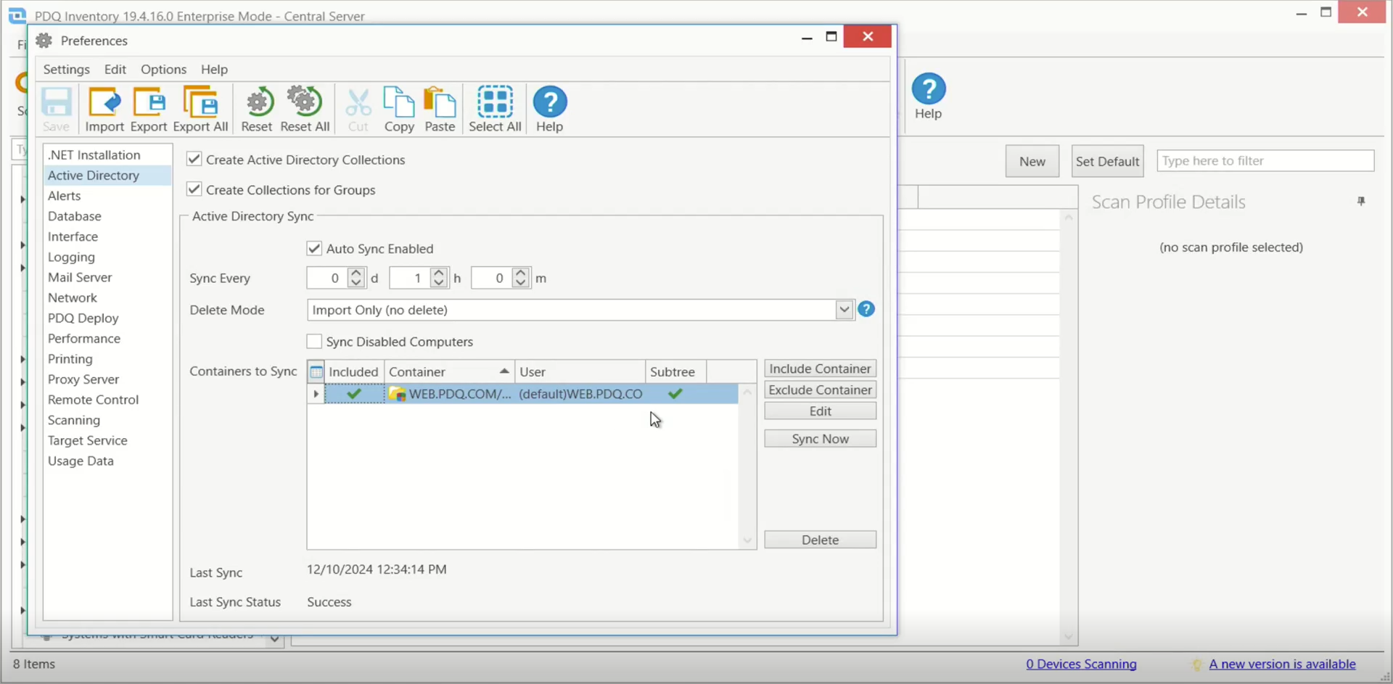This screenshot has height=684, width=1393.
Task: Click the Sync Every days input field
Action: click(x=327, y=278)
